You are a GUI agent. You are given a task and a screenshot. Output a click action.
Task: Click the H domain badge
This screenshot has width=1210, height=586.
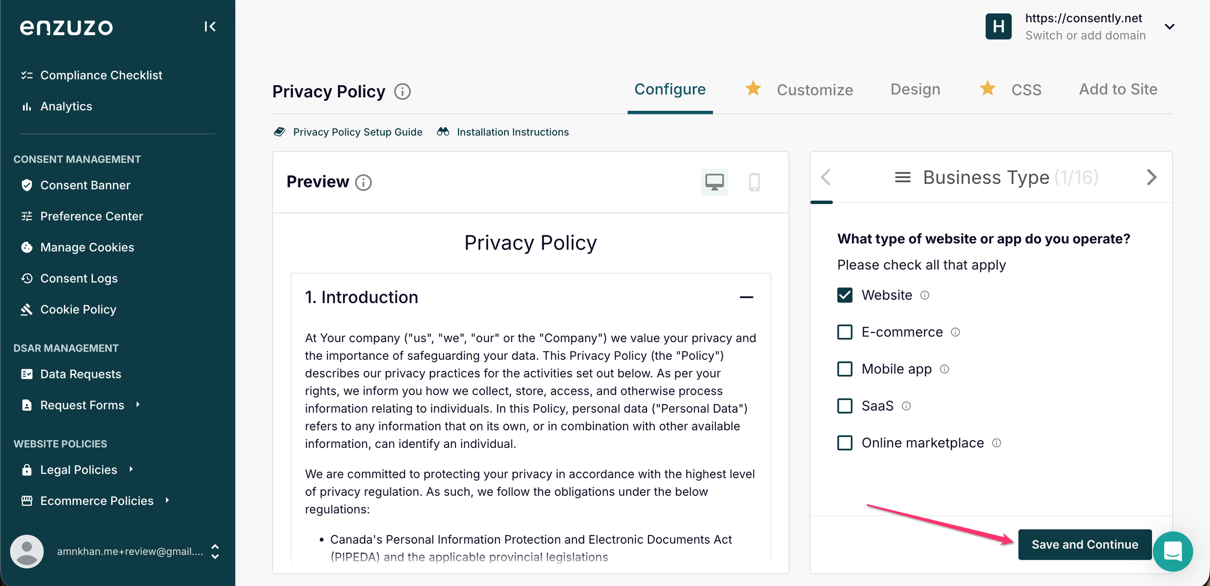(998, 26)
